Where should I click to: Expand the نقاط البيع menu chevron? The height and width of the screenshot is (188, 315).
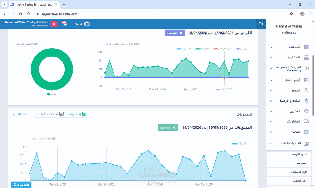(x=271, y=57)
